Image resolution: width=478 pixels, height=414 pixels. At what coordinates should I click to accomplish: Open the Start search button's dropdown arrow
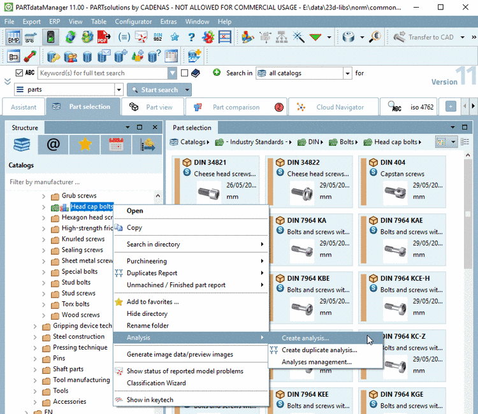click(x=187, y=90)
